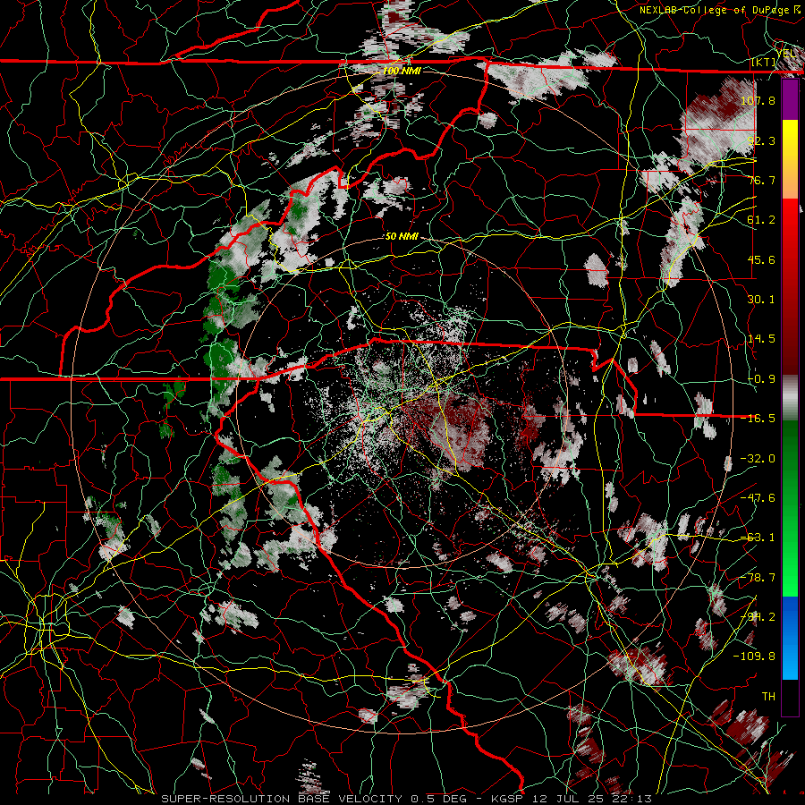Image resolution: width=805 pixels, height=805 pixels.
Task: Pick the blue bottom color bar segment
Action: click(x=790, y=638)
